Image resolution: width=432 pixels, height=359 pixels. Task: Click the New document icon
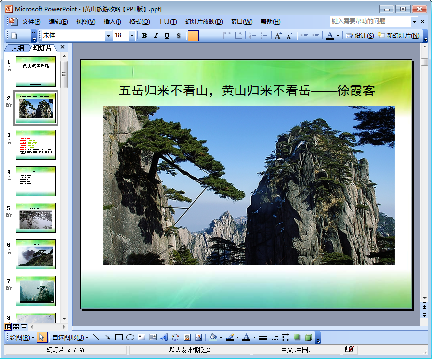point(14,35)
